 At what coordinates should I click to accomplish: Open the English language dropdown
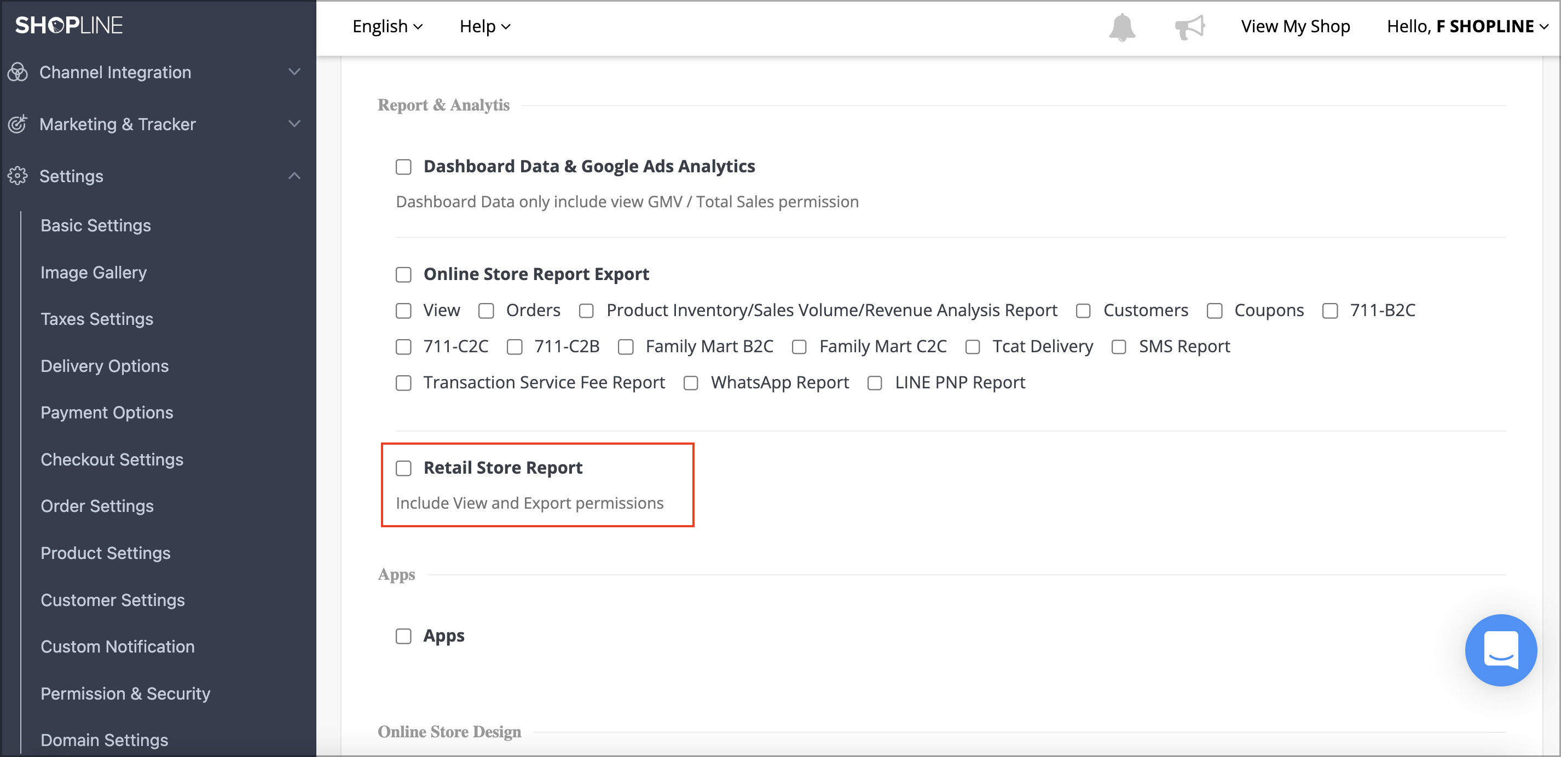pyautogui.click(x=387, y=26)
